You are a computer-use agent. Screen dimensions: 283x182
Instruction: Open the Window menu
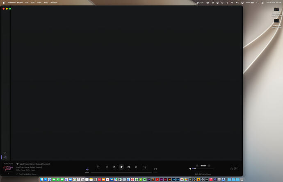coord(54,3)
